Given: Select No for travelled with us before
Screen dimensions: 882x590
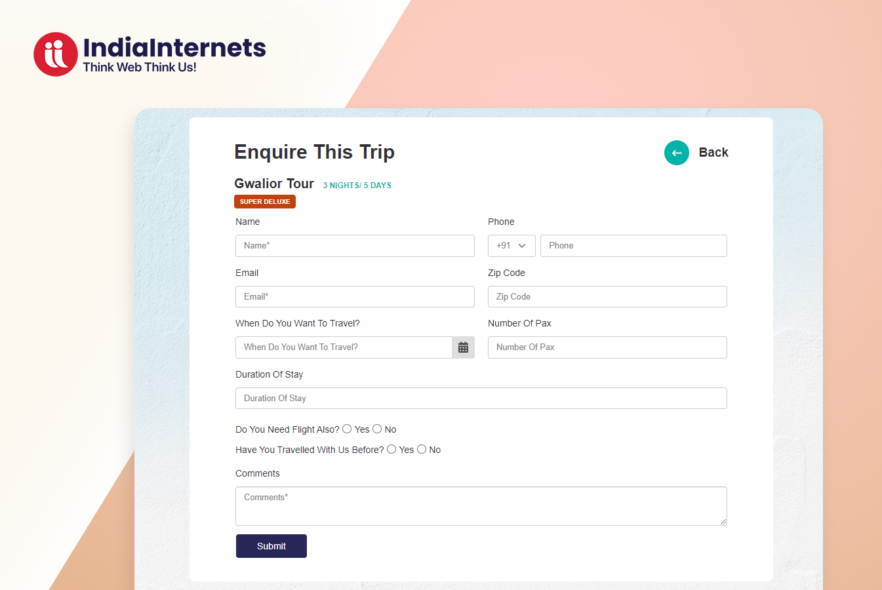Looking at the screenshot, I should (422, 449).
